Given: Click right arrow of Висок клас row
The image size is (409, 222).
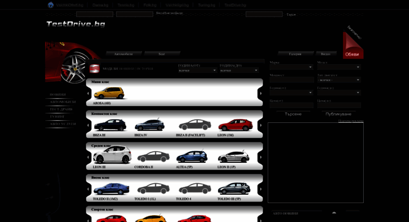Looking at the screenshot, I should (261, 189).
